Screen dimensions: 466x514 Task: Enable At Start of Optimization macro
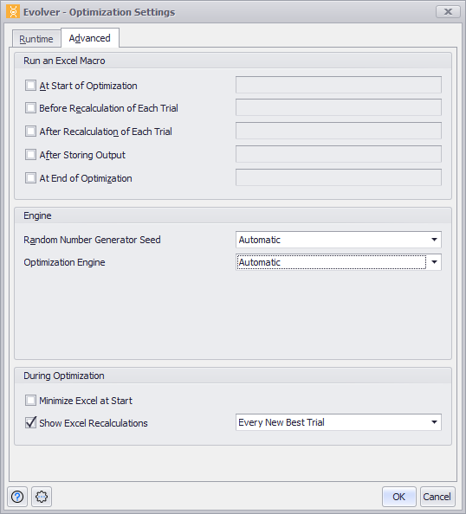click(31, 86)
